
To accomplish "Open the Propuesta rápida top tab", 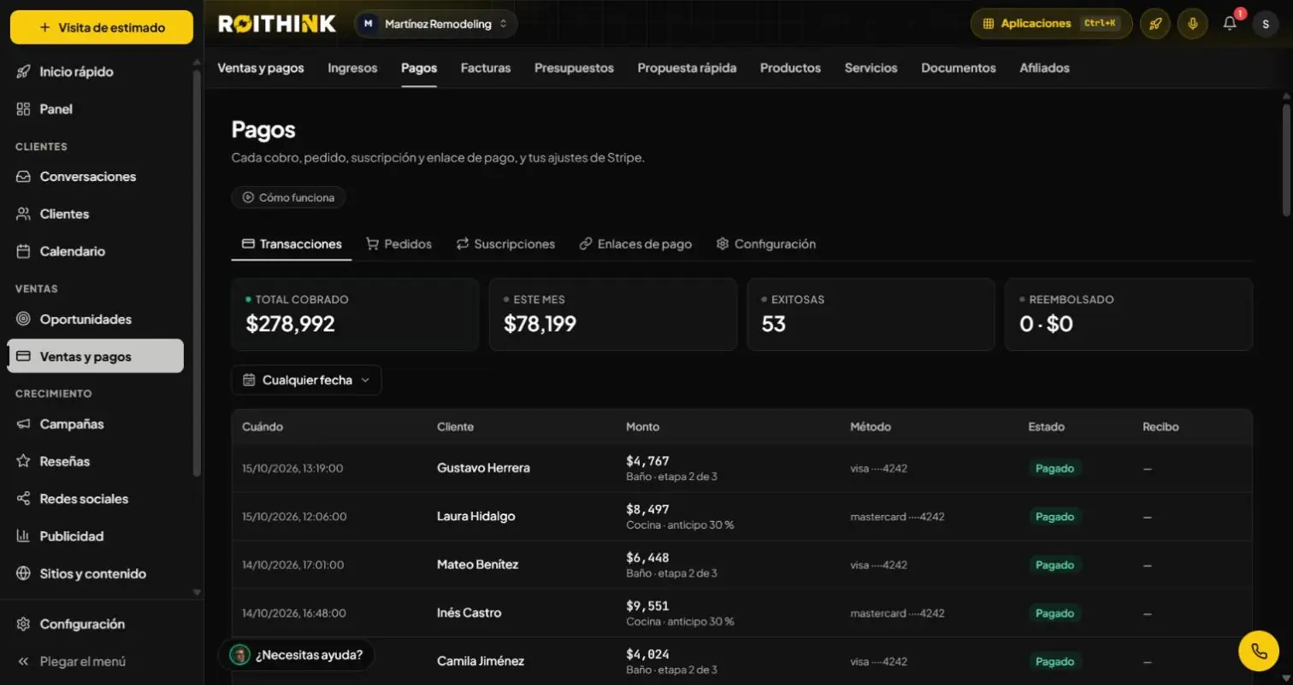I will coord(687,68).
